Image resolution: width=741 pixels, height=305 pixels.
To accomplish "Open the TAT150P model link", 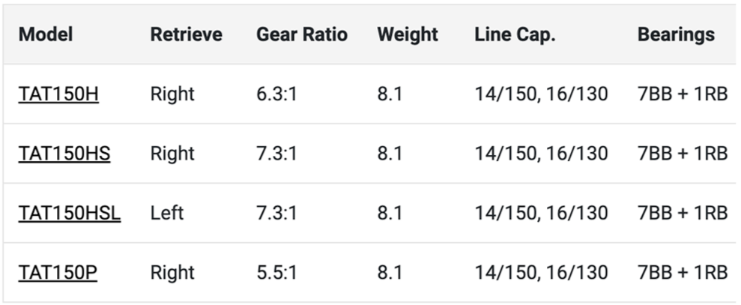I will 58,272.
